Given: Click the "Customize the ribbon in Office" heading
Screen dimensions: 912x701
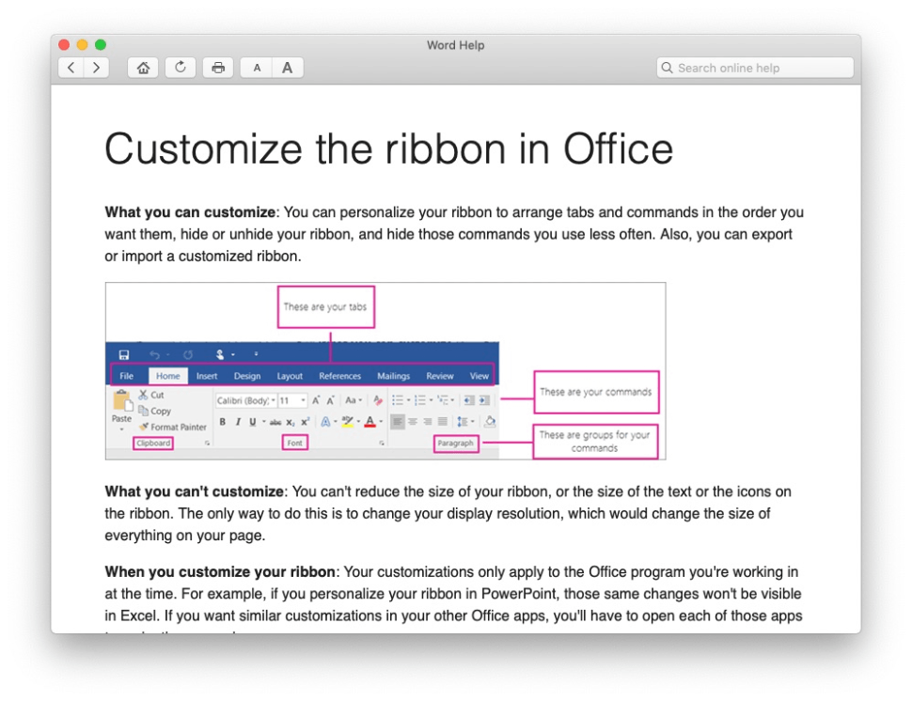Looking at the screenshot, I should (x=389, y=148).
